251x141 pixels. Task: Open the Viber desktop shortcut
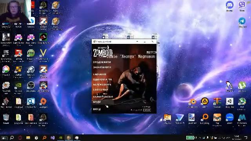tap(242, 6)
